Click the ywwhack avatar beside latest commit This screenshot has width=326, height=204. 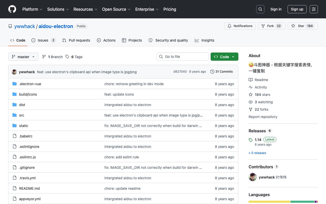pos(14,72)
